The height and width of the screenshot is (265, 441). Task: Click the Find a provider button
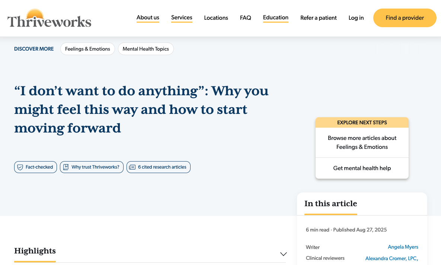(x=405, y=18)
